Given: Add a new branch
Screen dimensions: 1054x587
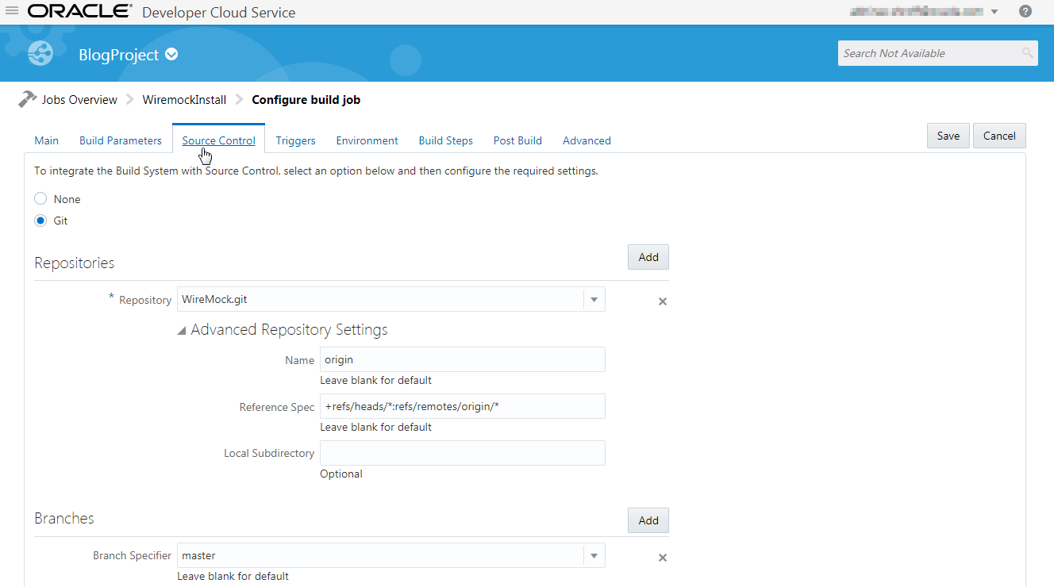Looking at the screenshot, I should pyautogui.click(x=648, y=520).
